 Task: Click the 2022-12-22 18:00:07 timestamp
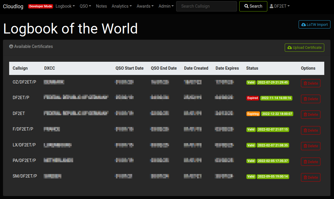coord(277,114)
